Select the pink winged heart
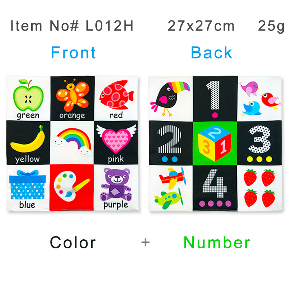This screenshot has height=287, width=287. (x=116, y=138)
